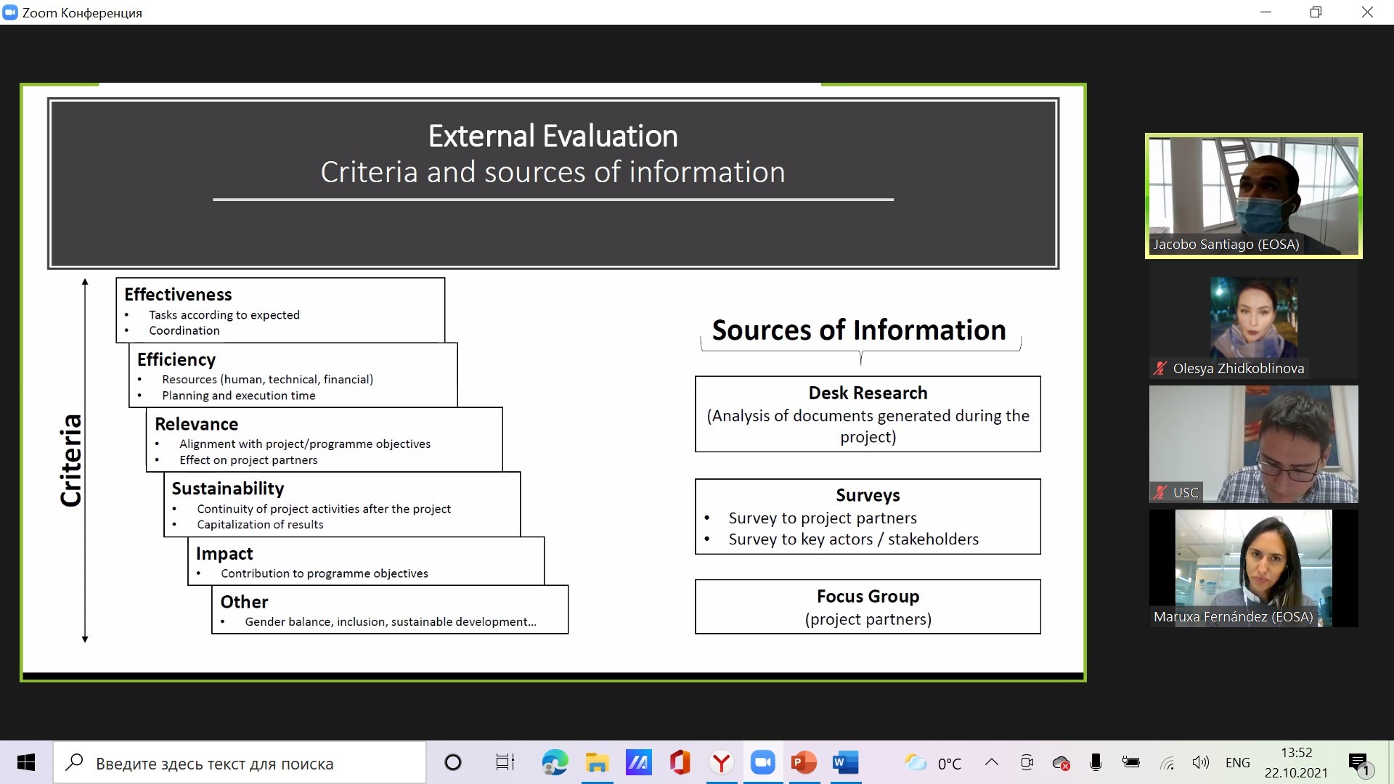Open Word from the taskbar

(845, 763)
